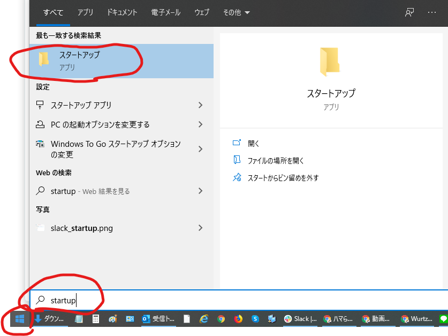Launch Google Chrome from the taskbar
The image size is (448, 336).
(221, 319)
